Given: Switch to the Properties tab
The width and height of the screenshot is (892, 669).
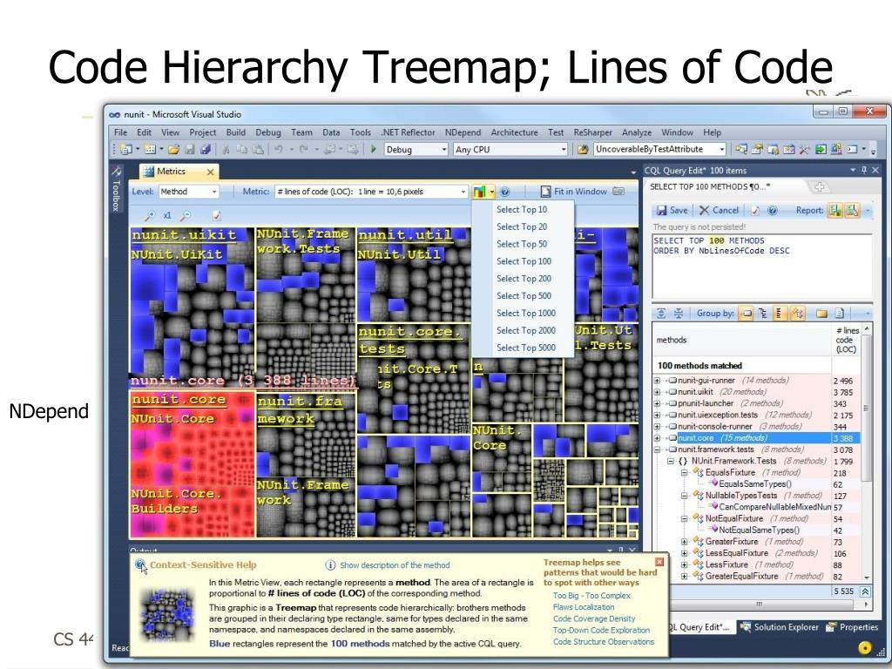Looking at the screenshot, I should 852,627.
